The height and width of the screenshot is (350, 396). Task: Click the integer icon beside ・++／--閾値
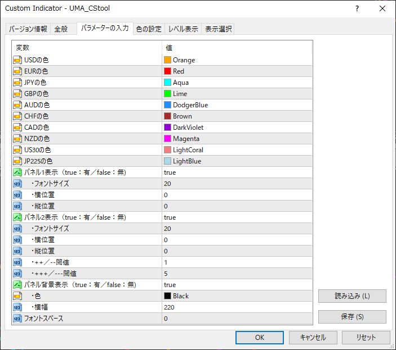[17, 262]
